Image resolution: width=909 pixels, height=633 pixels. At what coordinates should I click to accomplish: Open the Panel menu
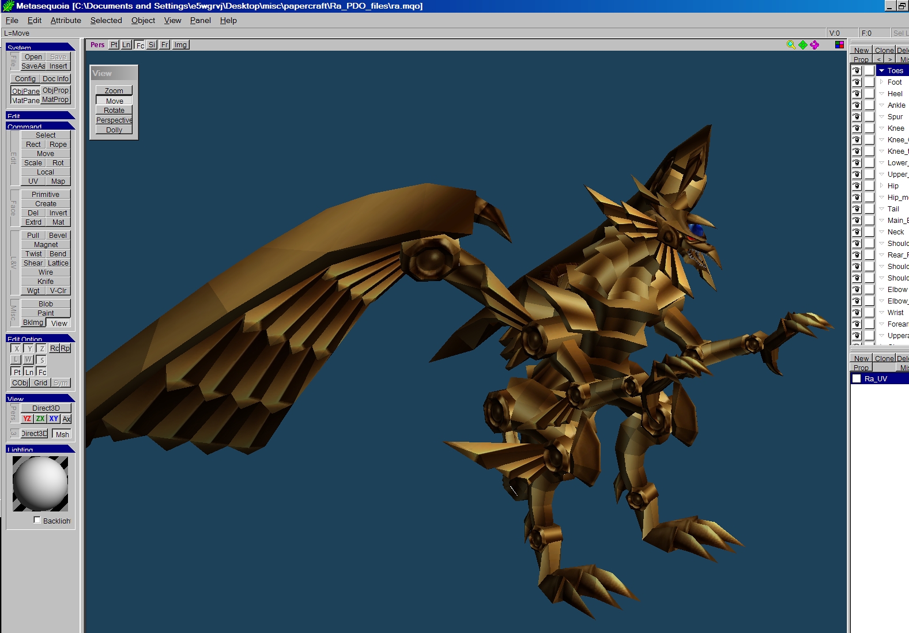pyautogui.click(x=200, y=20)
